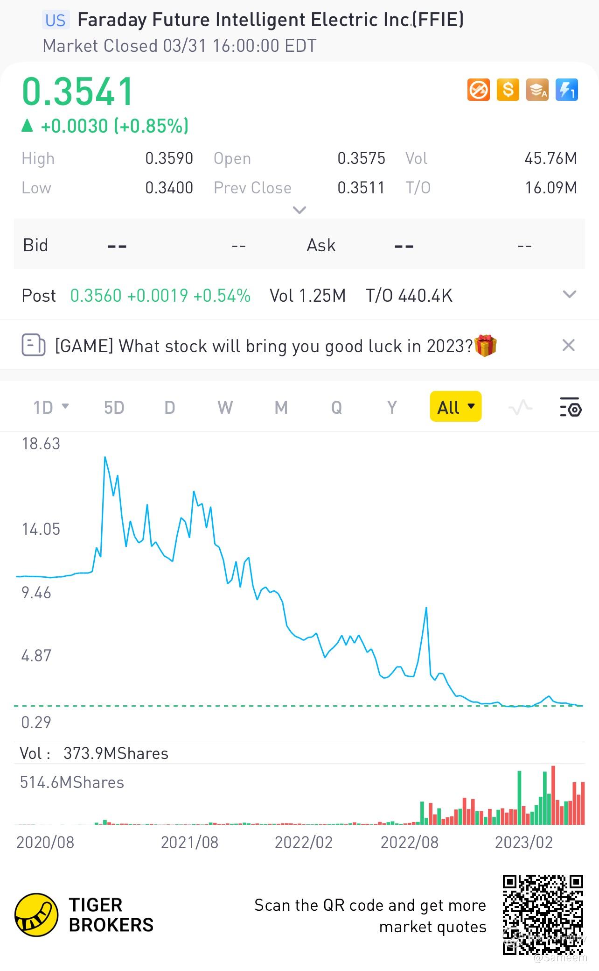Expand the Post market row
This screenshot has height=971, width=599.
[x=569, y=295]
